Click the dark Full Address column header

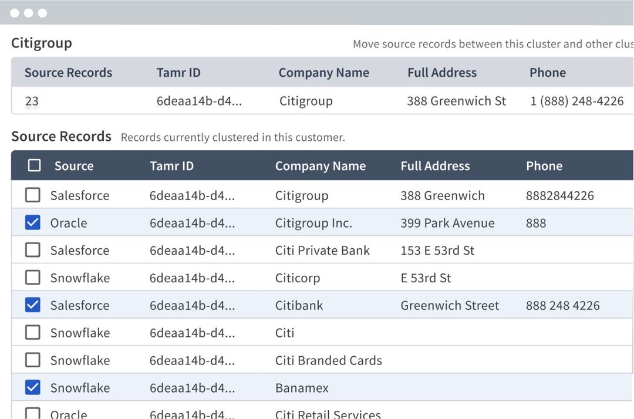[x=435, y=165]
